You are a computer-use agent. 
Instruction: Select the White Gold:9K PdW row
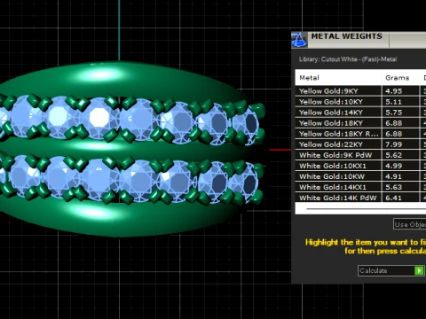pos(360,155)
